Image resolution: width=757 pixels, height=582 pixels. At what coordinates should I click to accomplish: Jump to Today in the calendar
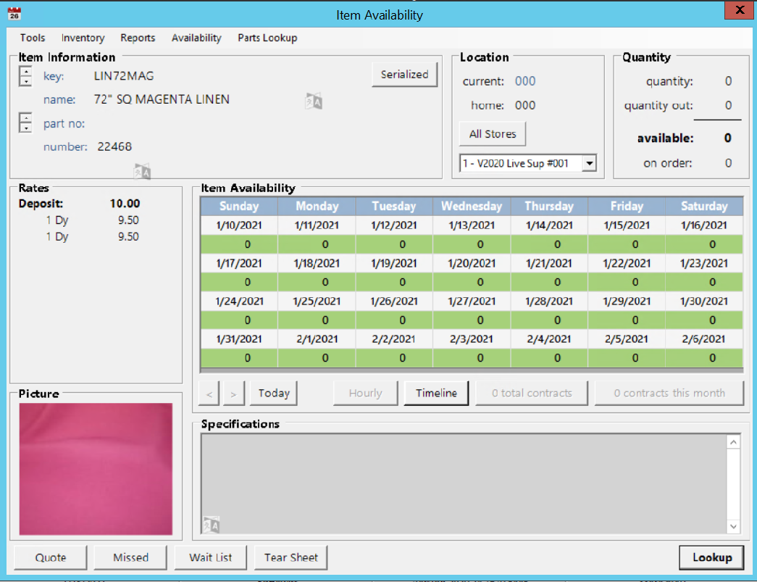point(274,393)
